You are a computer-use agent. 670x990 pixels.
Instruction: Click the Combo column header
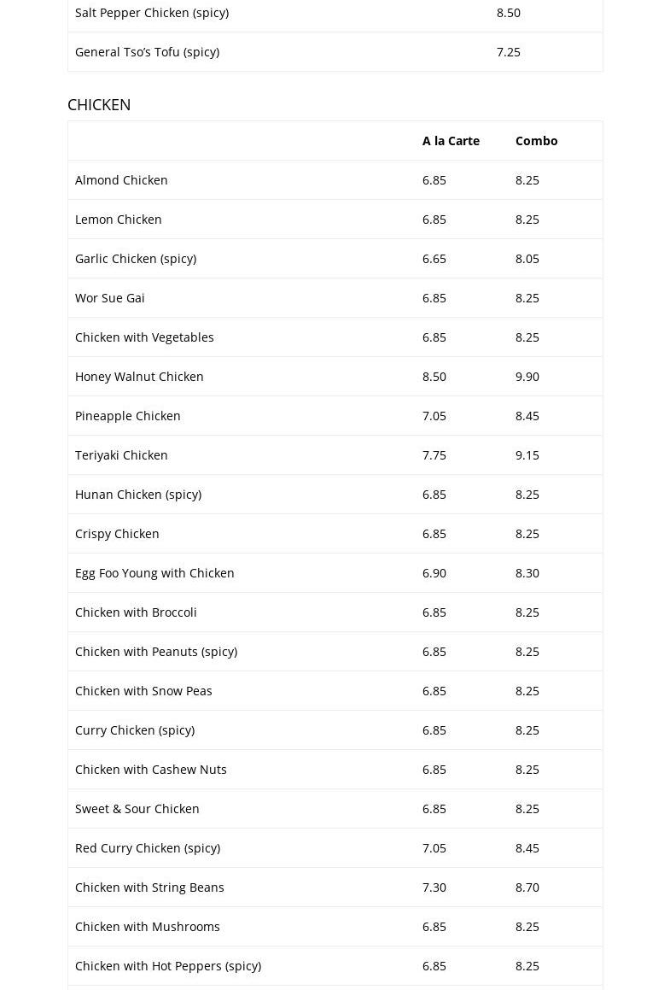pyautogui.click(x=536, y=140)
